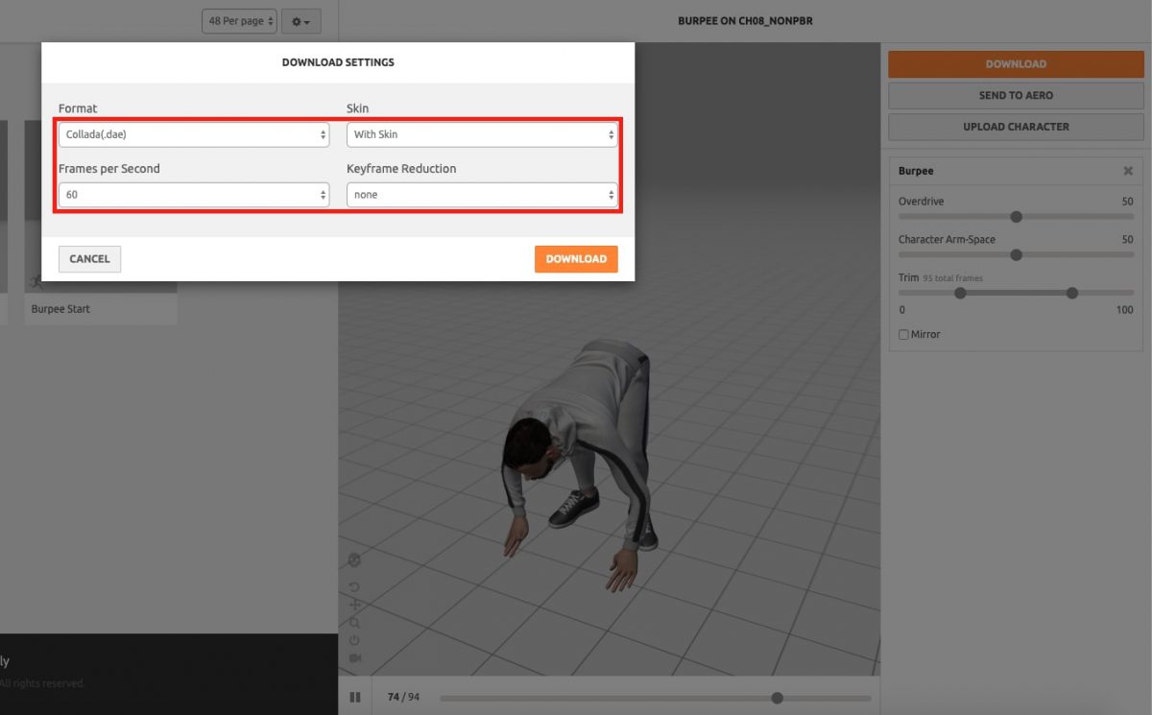
Task: Click the rotate view icon
Action: click(x=354, y=586)
